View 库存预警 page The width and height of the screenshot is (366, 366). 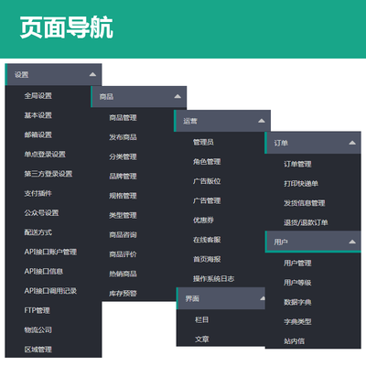(x=123, y=294)
